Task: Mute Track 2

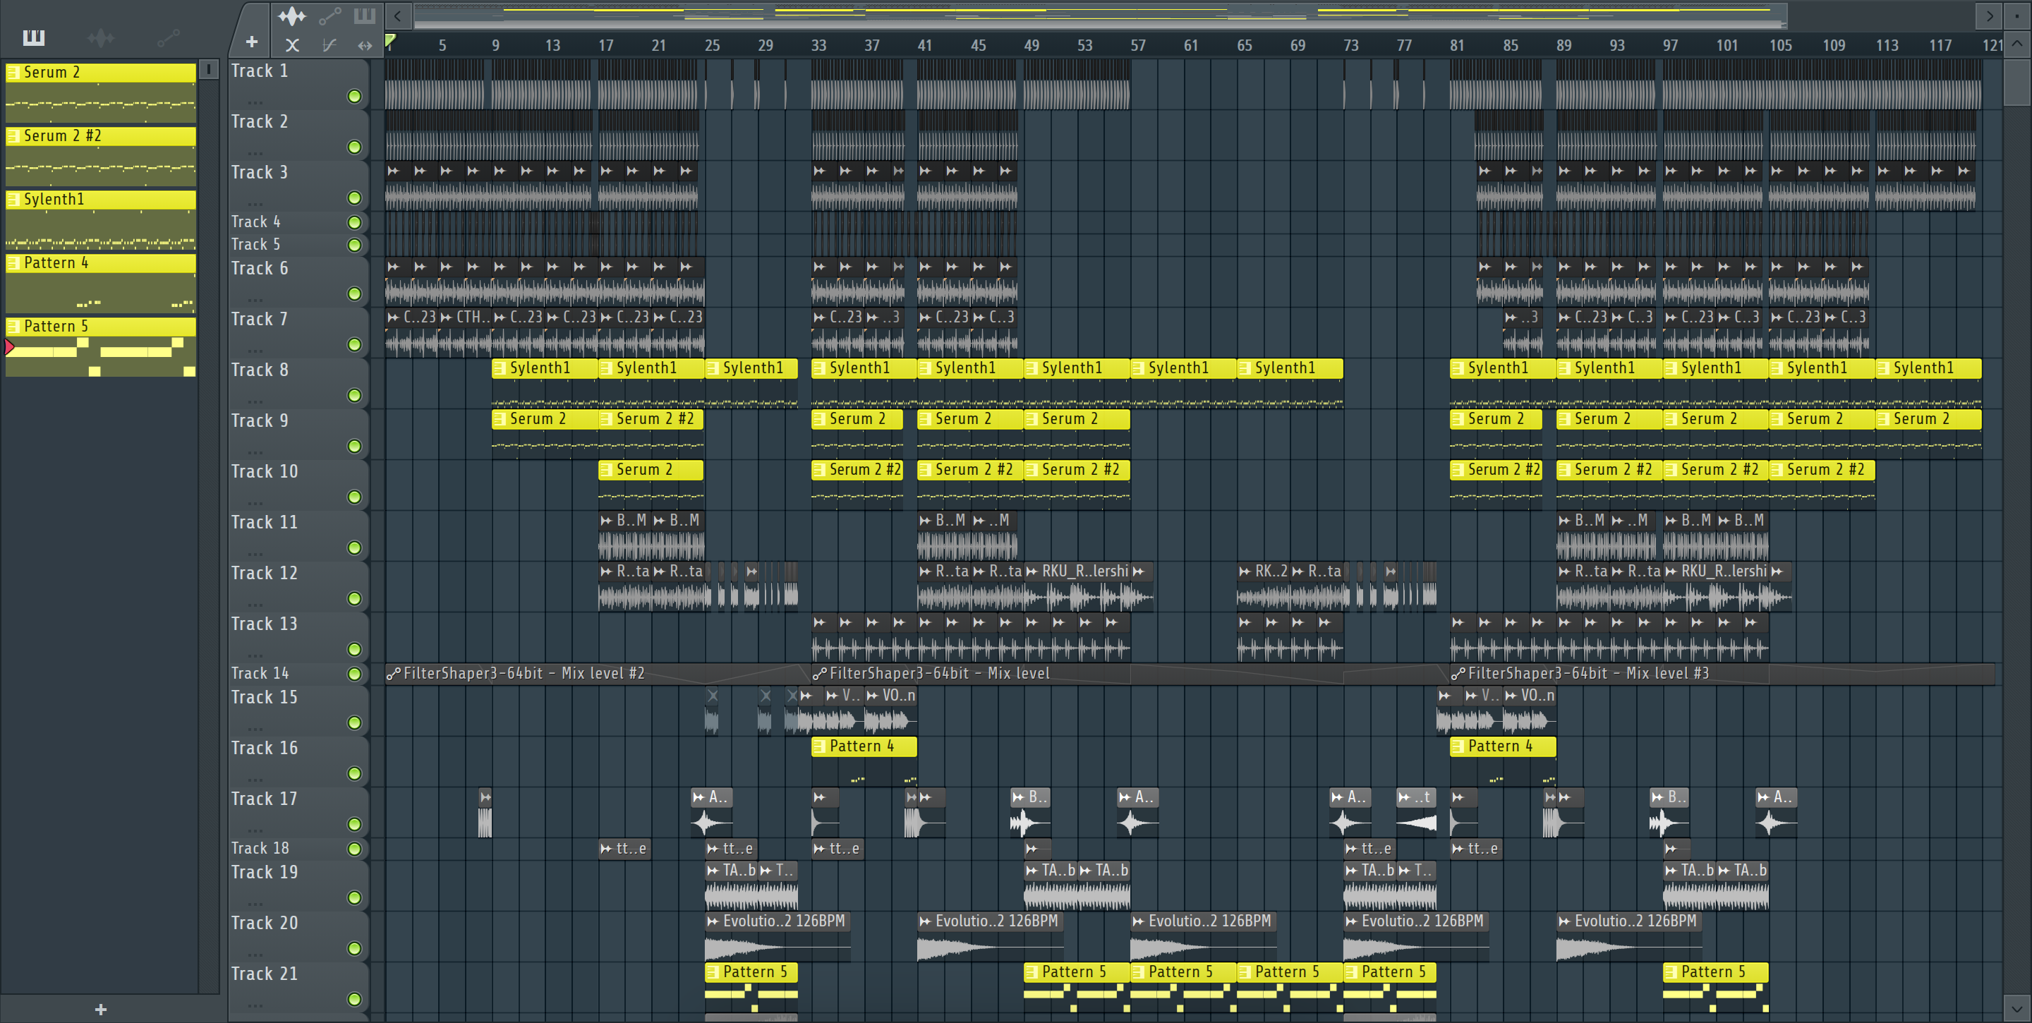Action: (x=354, y=147)
